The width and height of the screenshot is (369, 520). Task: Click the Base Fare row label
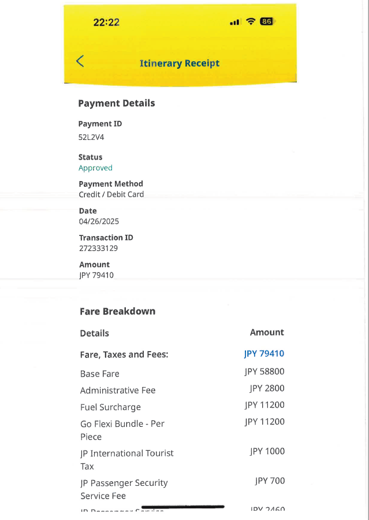[100, 374]
